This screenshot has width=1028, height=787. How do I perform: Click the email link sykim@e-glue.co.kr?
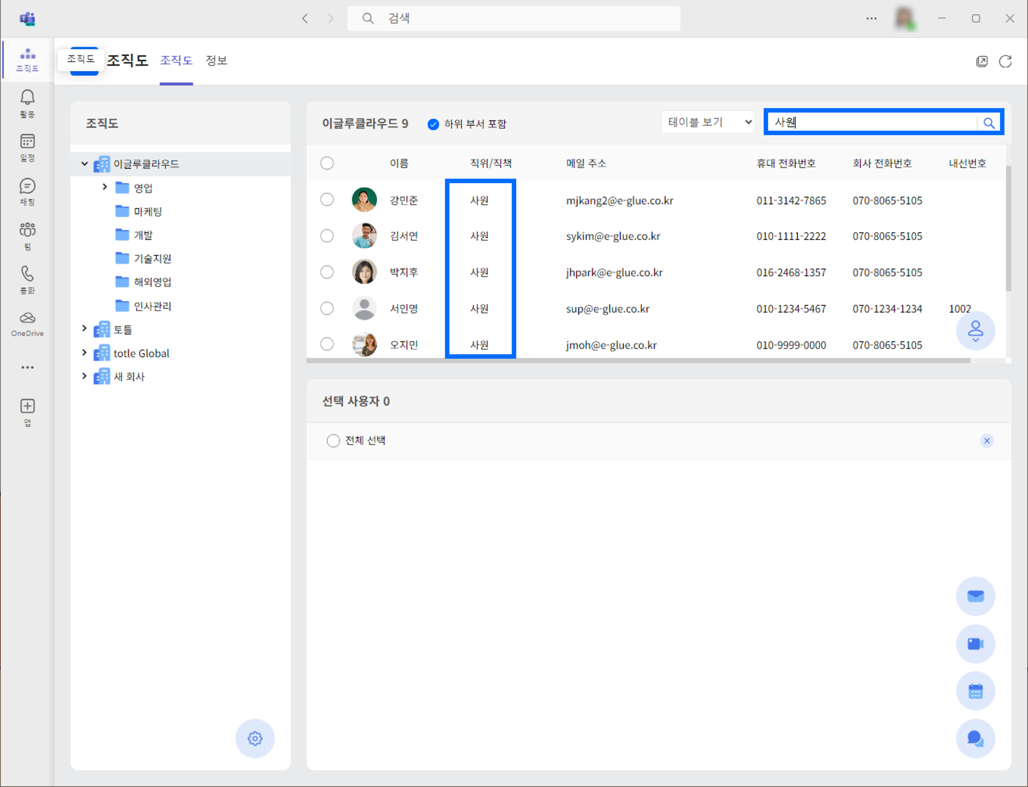click(613, 236)
